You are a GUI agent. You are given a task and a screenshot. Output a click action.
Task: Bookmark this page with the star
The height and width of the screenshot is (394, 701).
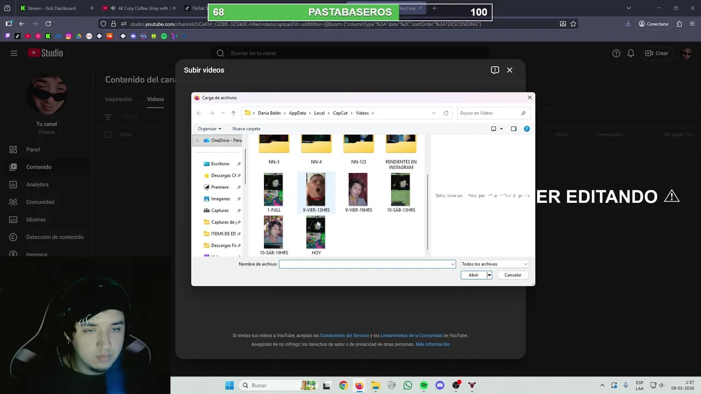pyautogui.click(x=573, y=24)
